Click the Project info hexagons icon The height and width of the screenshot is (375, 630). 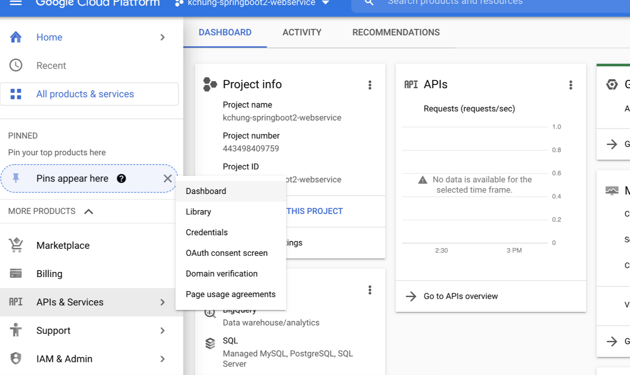(x=210, y=84)
